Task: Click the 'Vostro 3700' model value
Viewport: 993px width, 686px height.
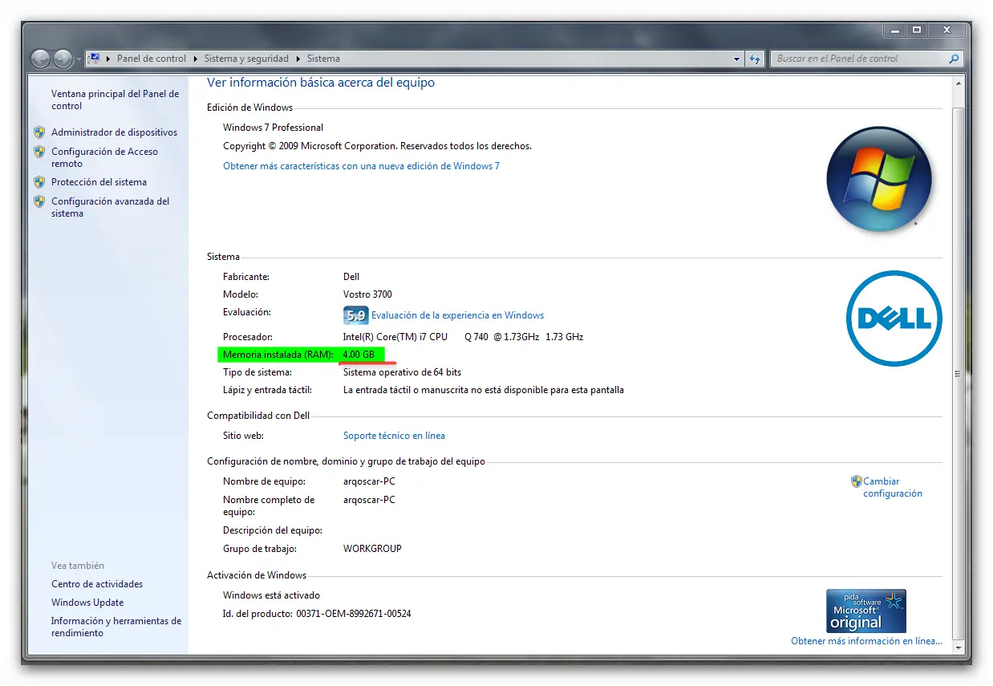Action: 367,294
